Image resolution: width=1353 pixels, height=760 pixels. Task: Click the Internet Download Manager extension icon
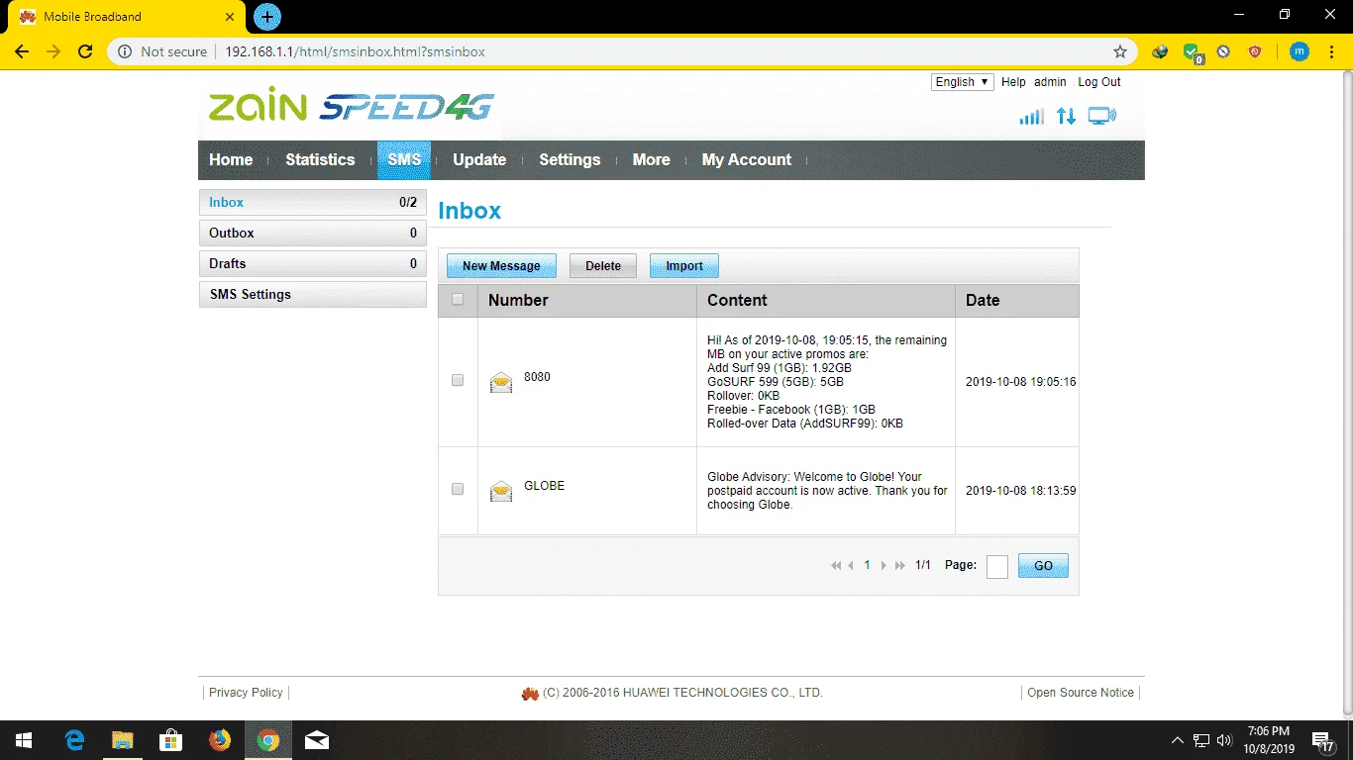point(1160,51)
